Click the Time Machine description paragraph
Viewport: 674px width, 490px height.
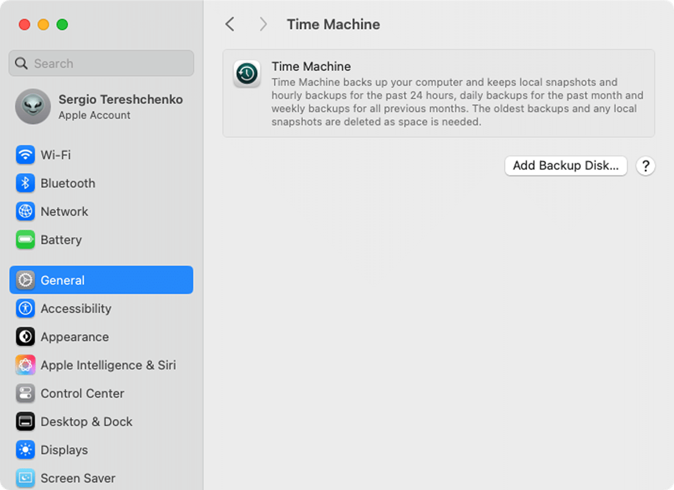[x=457, y=102]
